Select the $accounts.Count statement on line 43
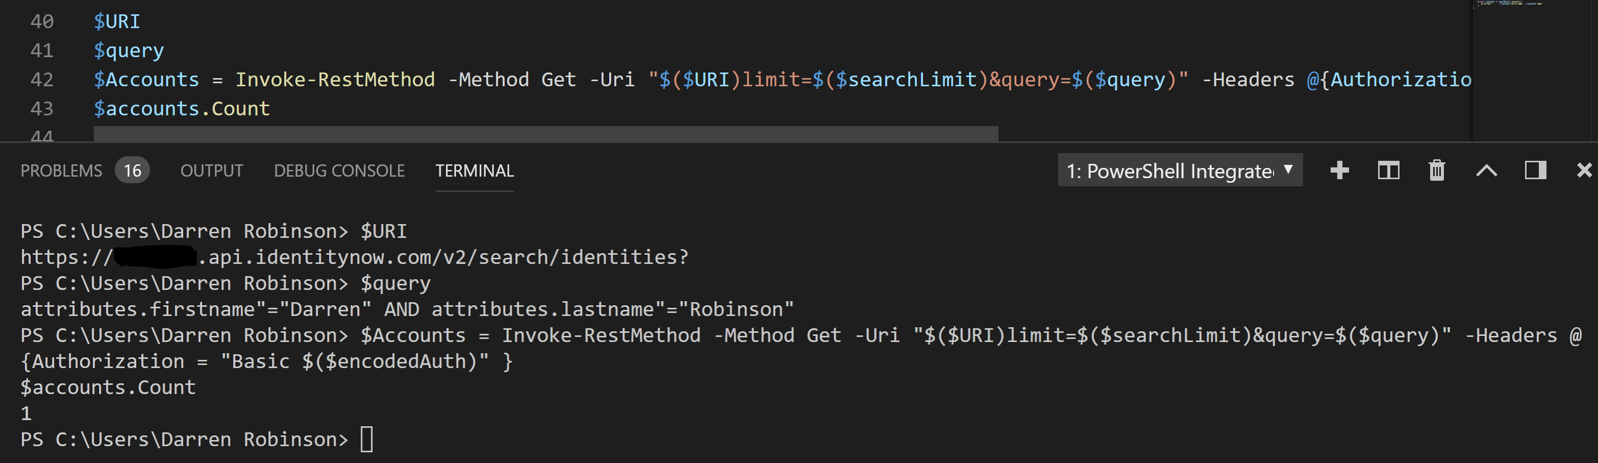 181,108
